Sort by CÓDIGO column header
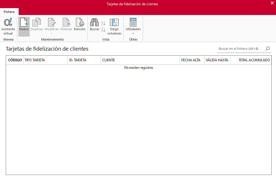 (x=15, y=60)
